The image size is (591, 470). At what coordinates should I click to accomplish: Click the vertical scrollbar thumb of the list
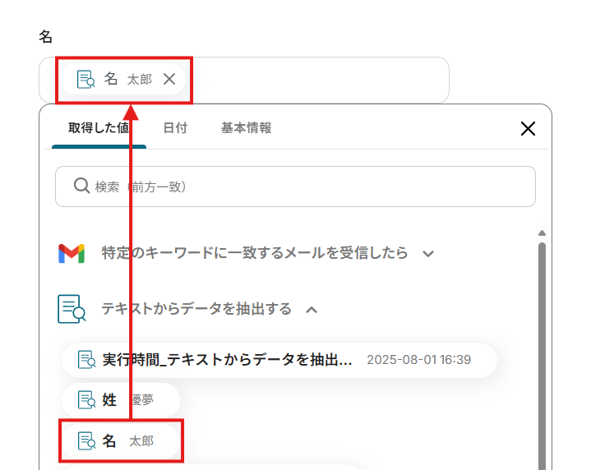(x=542, y=356)
